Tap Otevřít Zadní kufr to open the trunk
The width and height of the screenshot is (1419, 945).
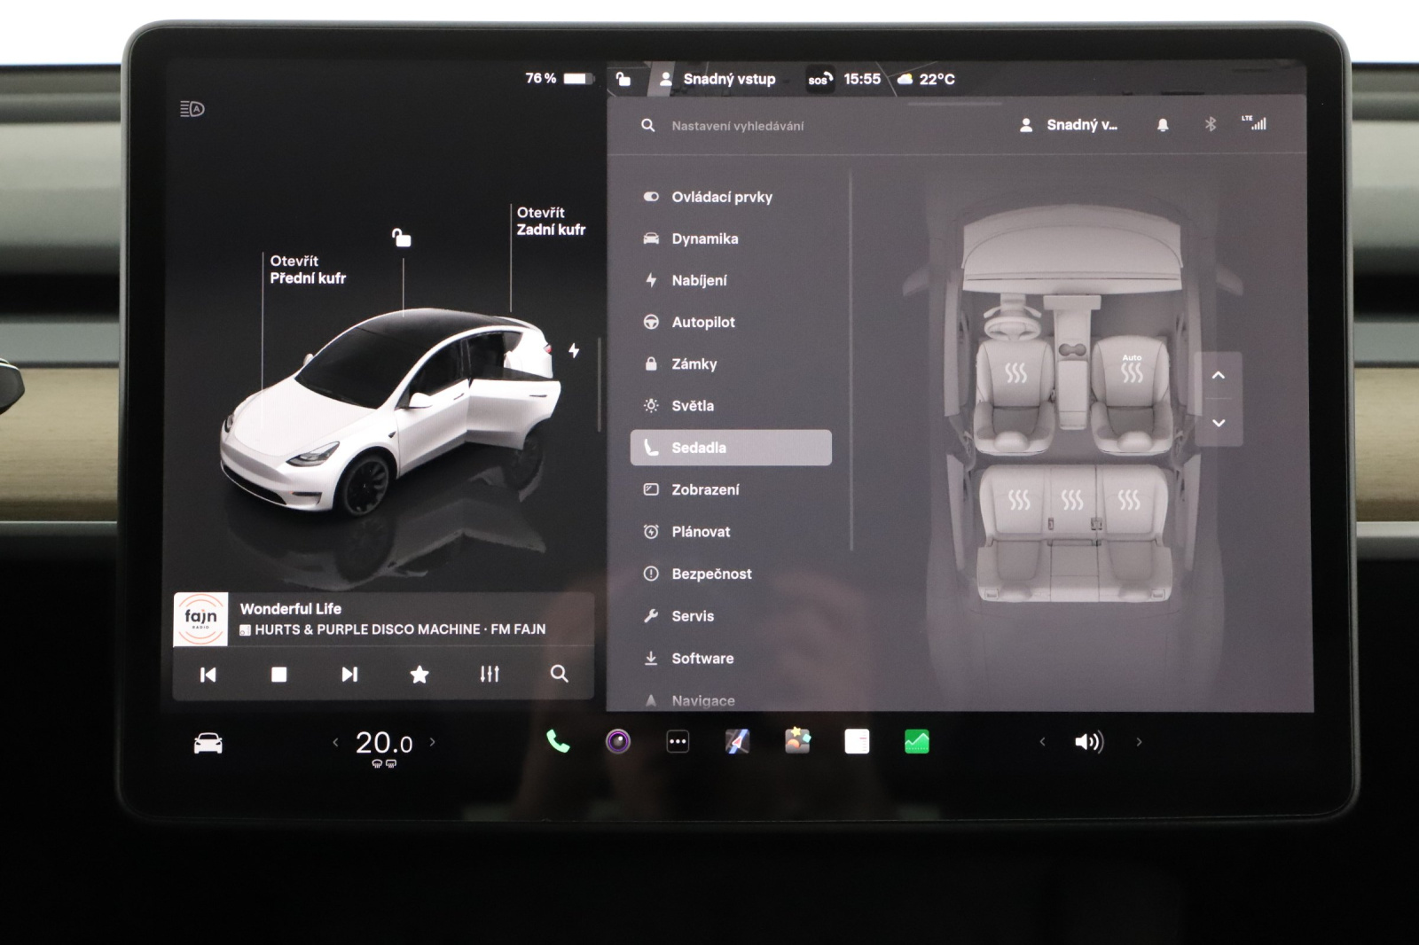(x=550, y=221)
